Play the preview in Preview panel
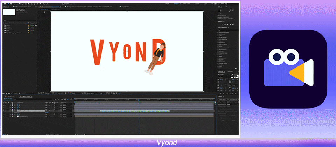 click(227, 24)
